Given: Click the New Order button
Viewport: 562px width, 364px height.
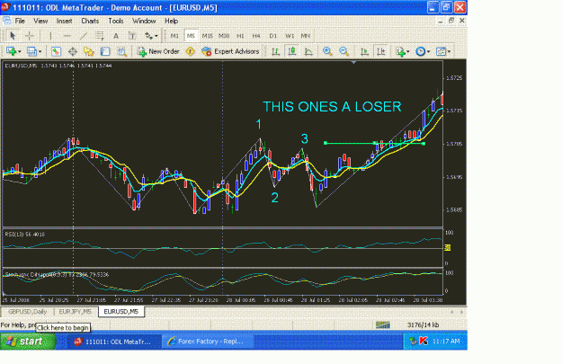Looking at the screenshot, I should (158, 51).
